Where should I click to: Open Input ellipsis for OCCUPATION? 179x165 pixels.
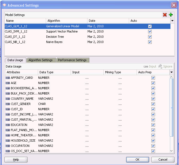click(87, 147)
